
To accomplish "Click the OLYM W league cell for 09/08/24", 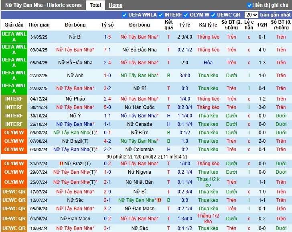I will [x=14, y=133].
